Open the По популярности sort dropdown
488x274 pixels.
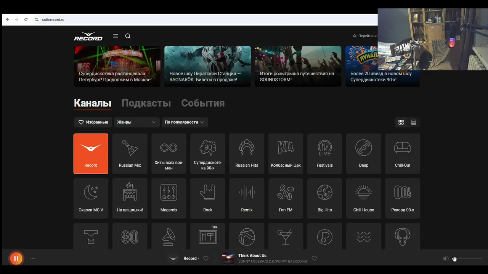pyautogui.click(x=185, y=122)
